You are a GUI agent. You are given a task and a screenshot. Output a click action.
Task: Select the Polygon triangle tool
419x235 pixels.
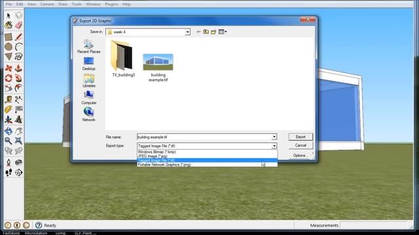click(9, 57)
